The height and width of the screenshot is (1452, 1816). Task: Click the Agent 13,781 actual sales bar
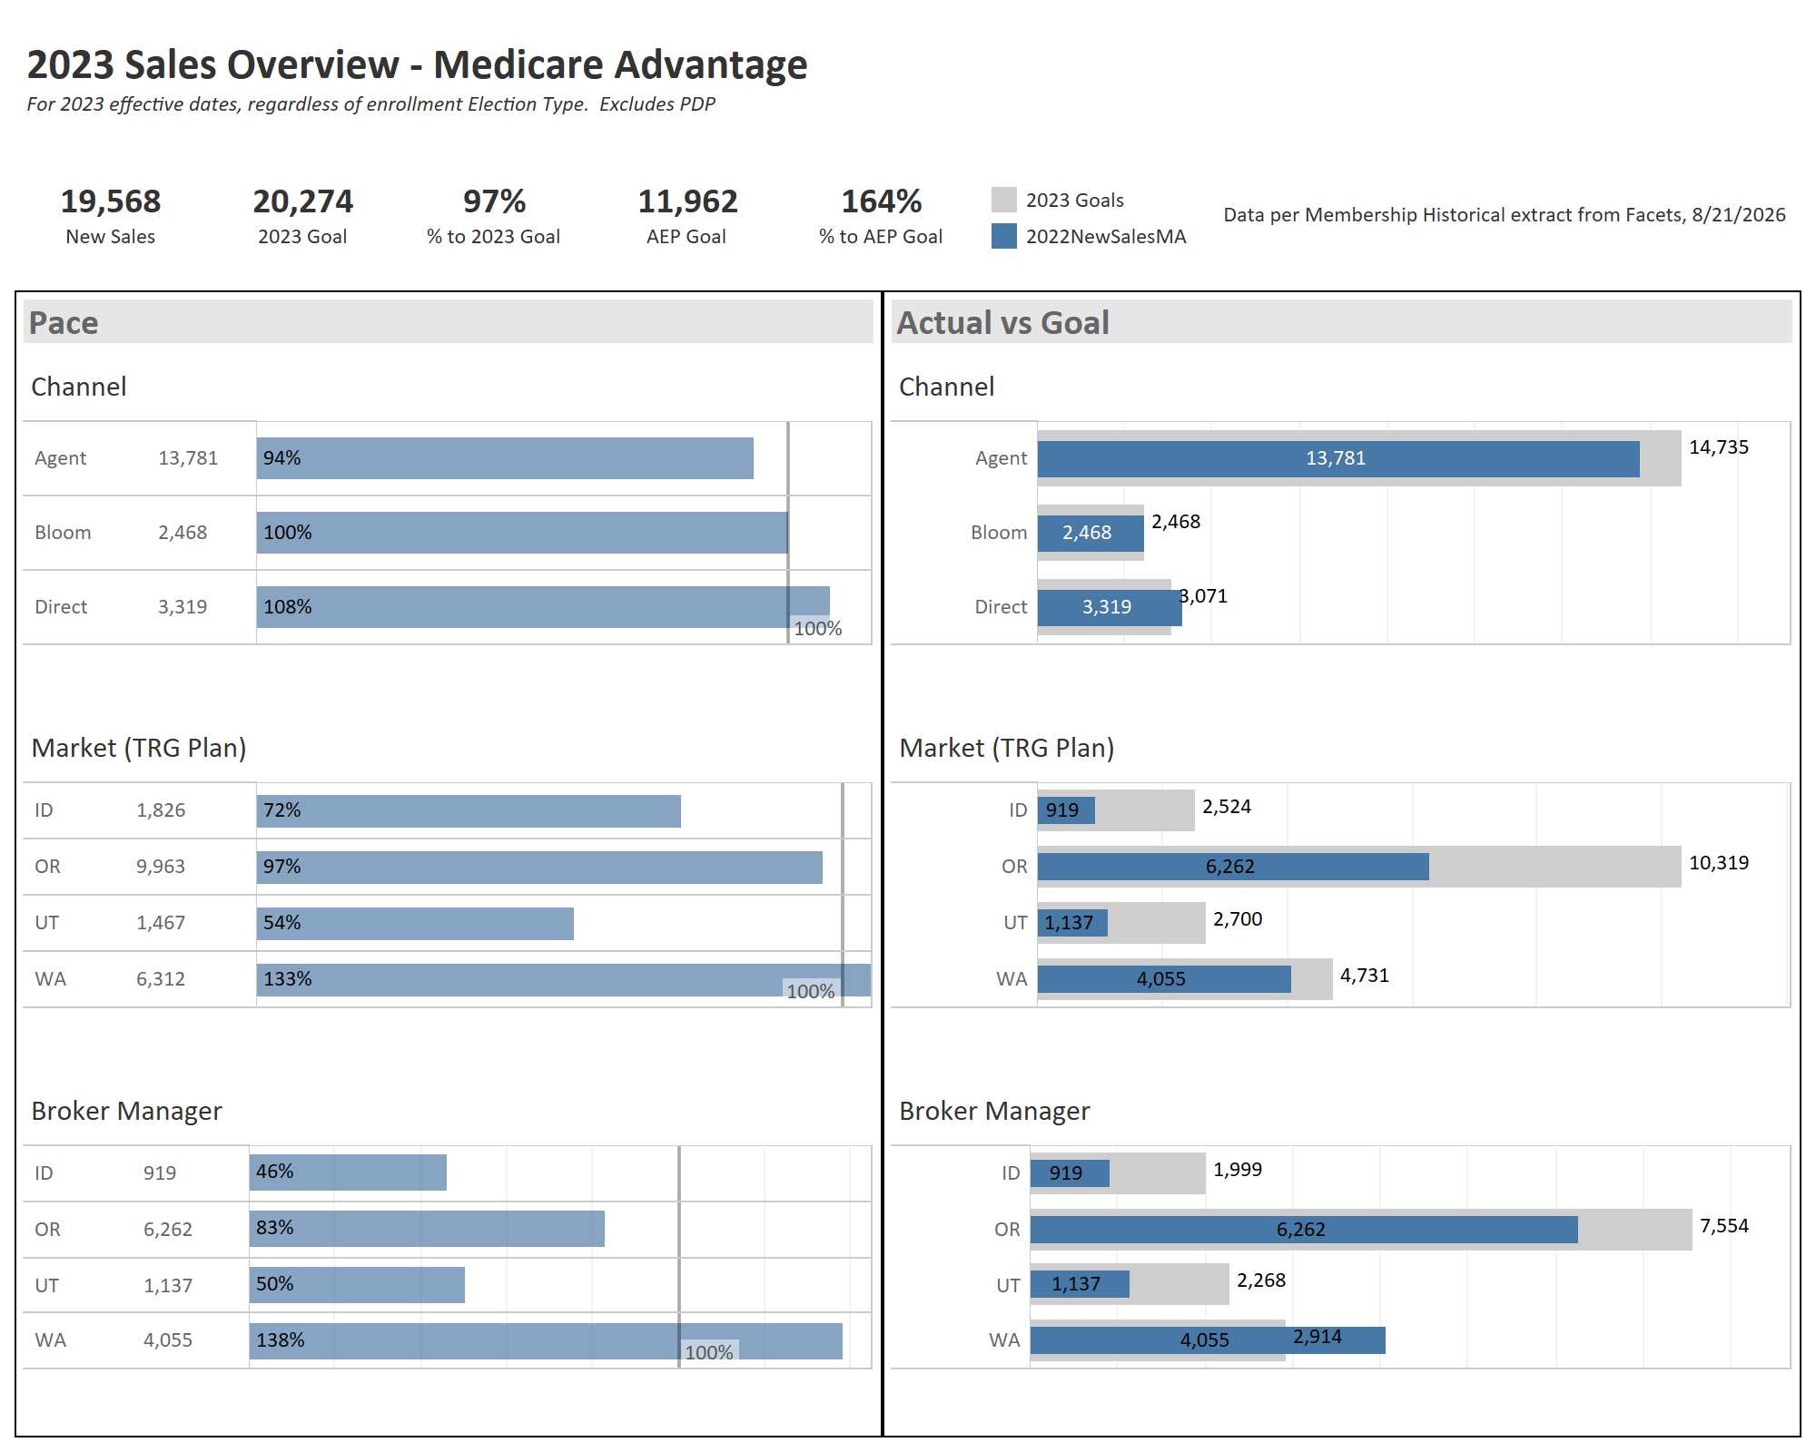pos(1338,459)
